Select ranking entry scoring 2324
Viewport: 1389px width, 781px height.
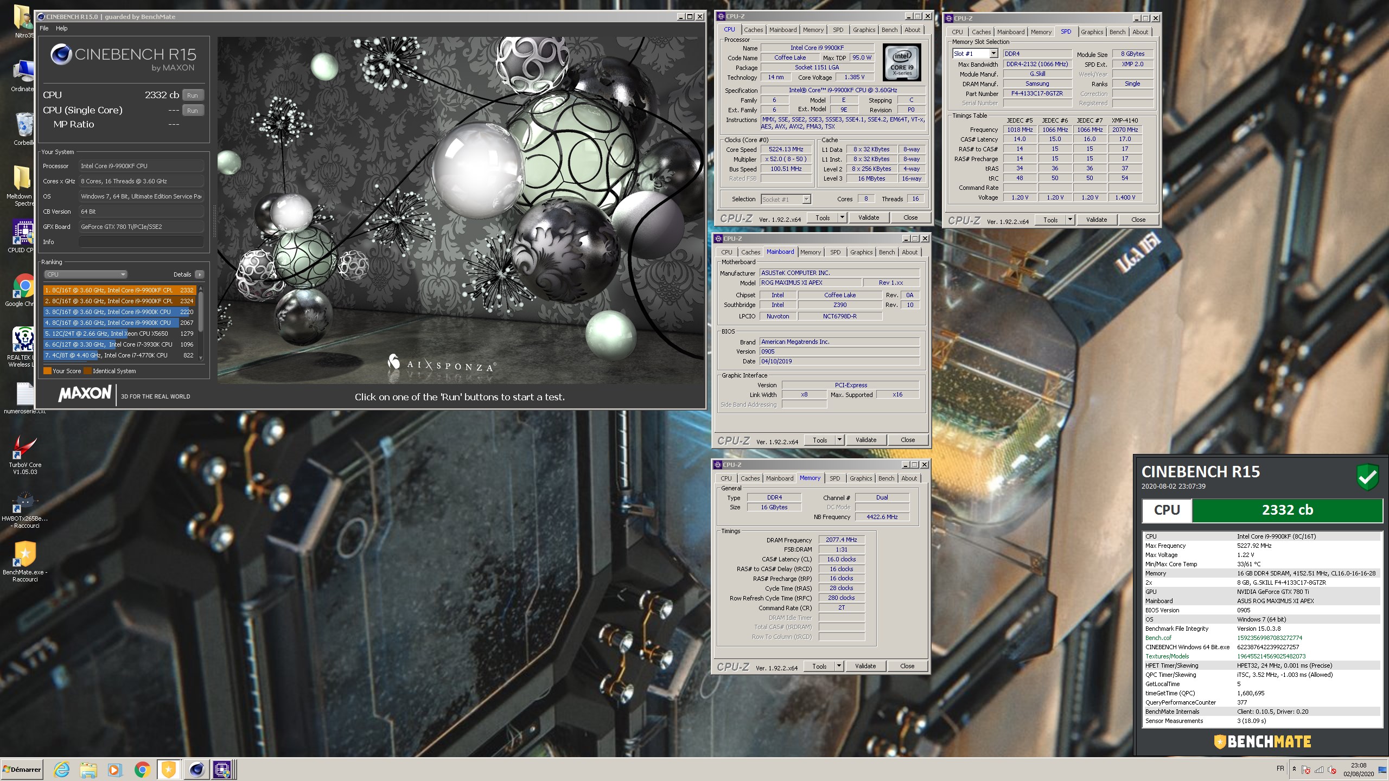click(119, 301)
